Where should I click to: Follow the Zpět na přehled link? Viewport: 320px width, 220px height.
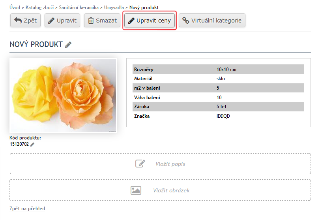(x=27, y=209)
